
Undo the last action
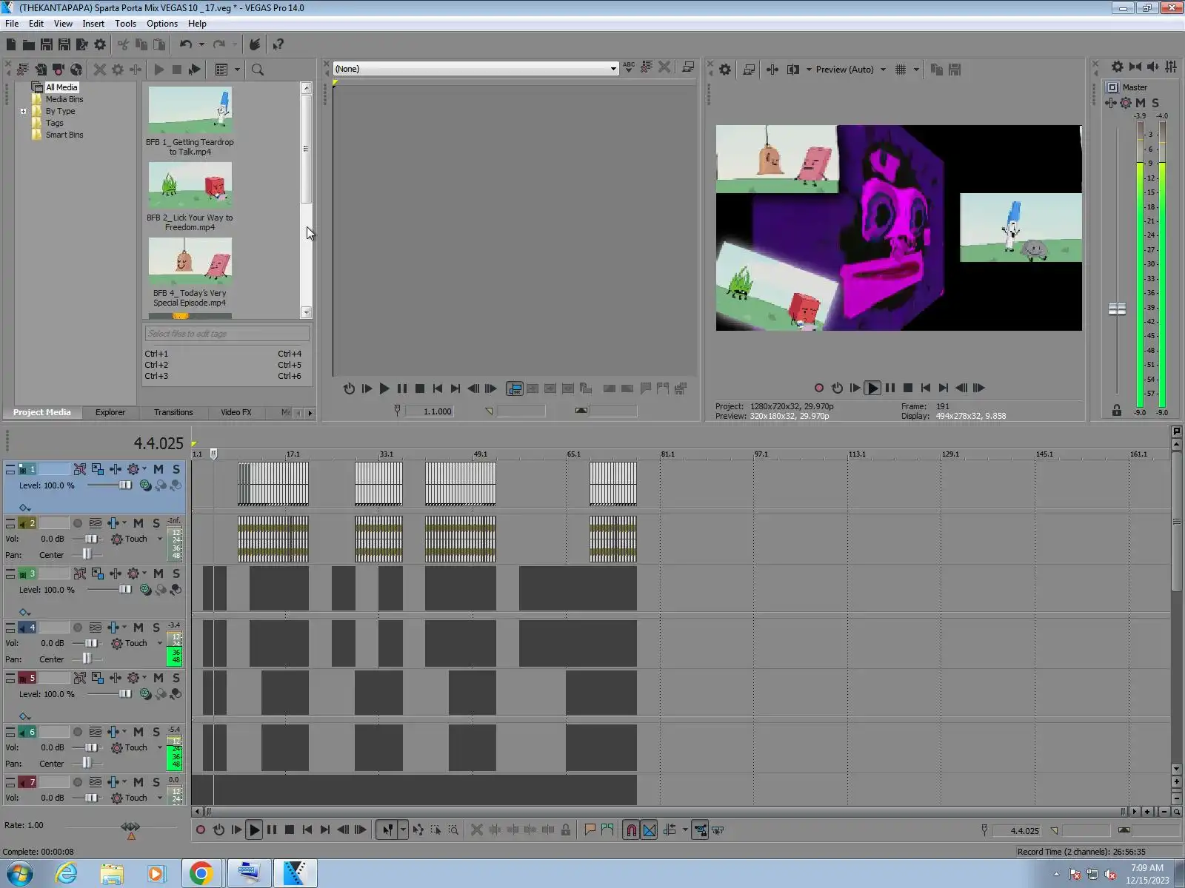pyautogui.click(x=185, y=44)
